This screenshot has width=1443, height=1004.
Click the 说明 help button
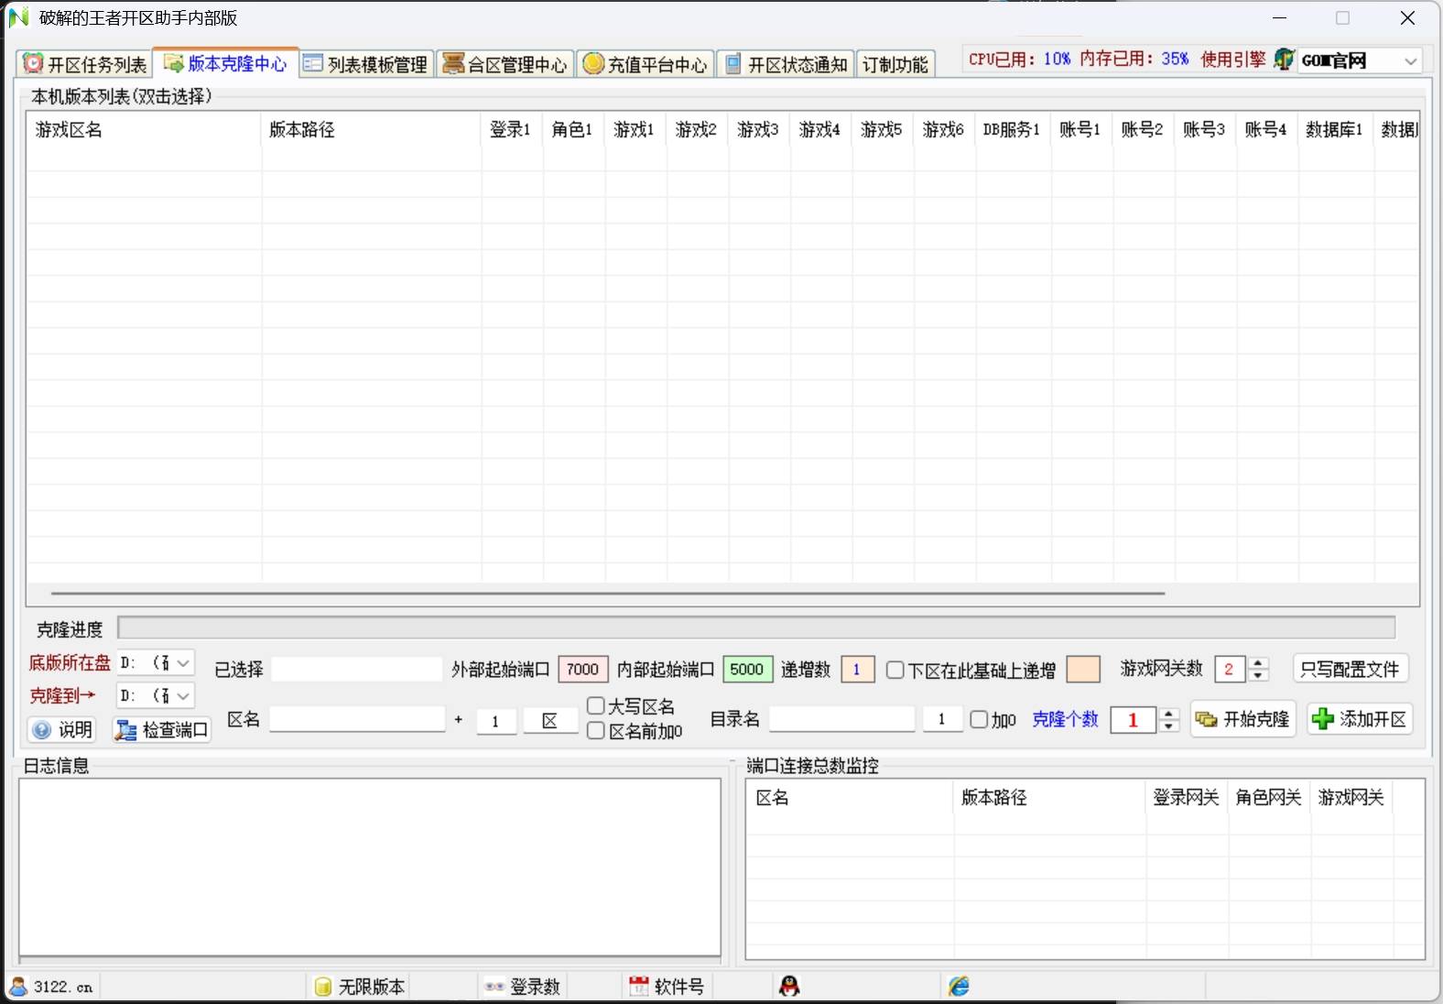click(62, 729)
